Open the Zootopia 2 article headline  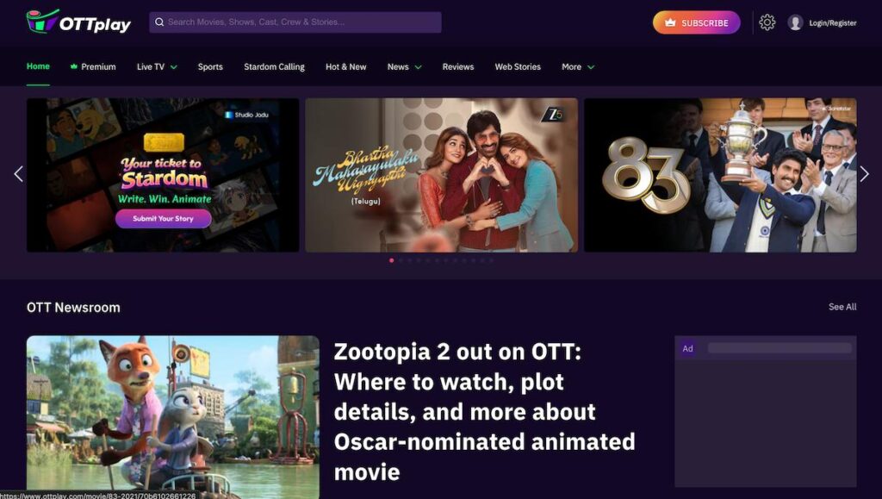pos(484,412)
